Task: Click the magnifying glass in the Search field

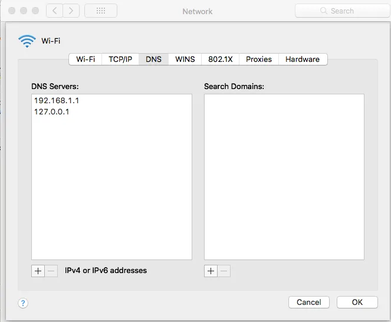Action: (323, 11)
